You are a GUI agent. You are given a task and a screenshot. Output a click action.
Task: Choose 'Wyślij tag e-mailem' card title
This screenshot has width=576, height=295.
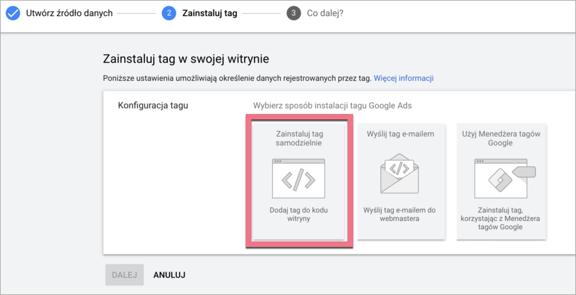(400, 134)
